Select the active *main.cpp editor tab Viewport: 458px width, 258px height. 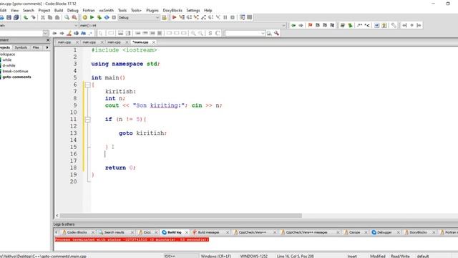tap(140, 42)
